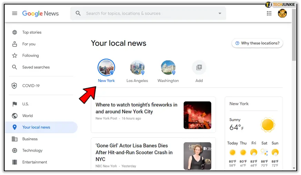
Task: Open the Following section
Action: click(31, 55)
